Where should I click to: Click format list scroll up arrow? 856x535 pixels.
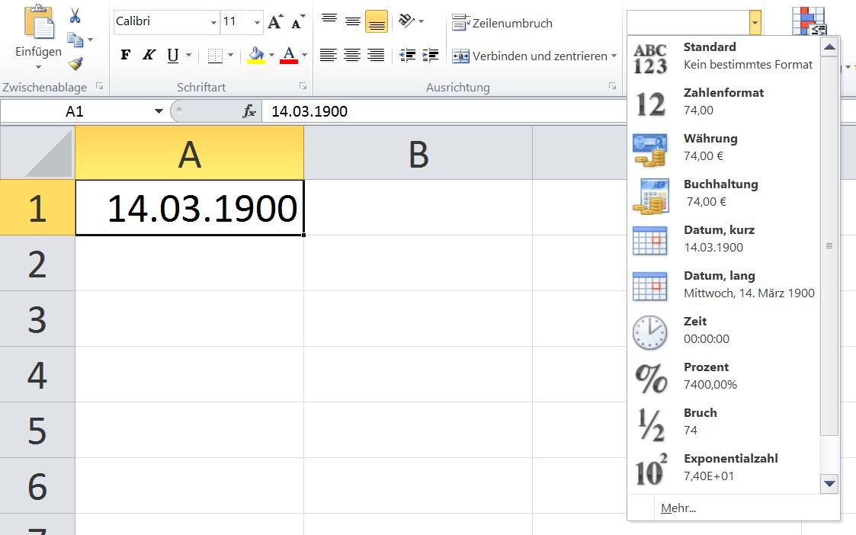(x=830, y=47)
